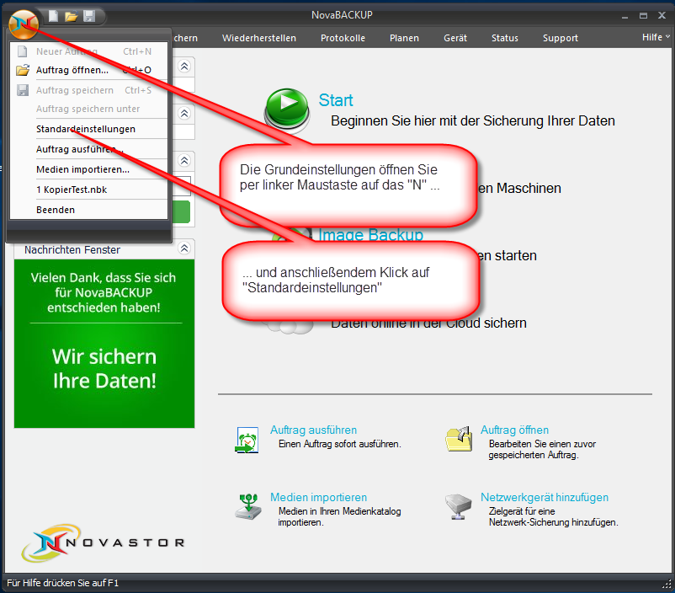Click the Auftrag ausführen clock icon
The width and height of the screenshot is (675, 593).
coord(247,440)
